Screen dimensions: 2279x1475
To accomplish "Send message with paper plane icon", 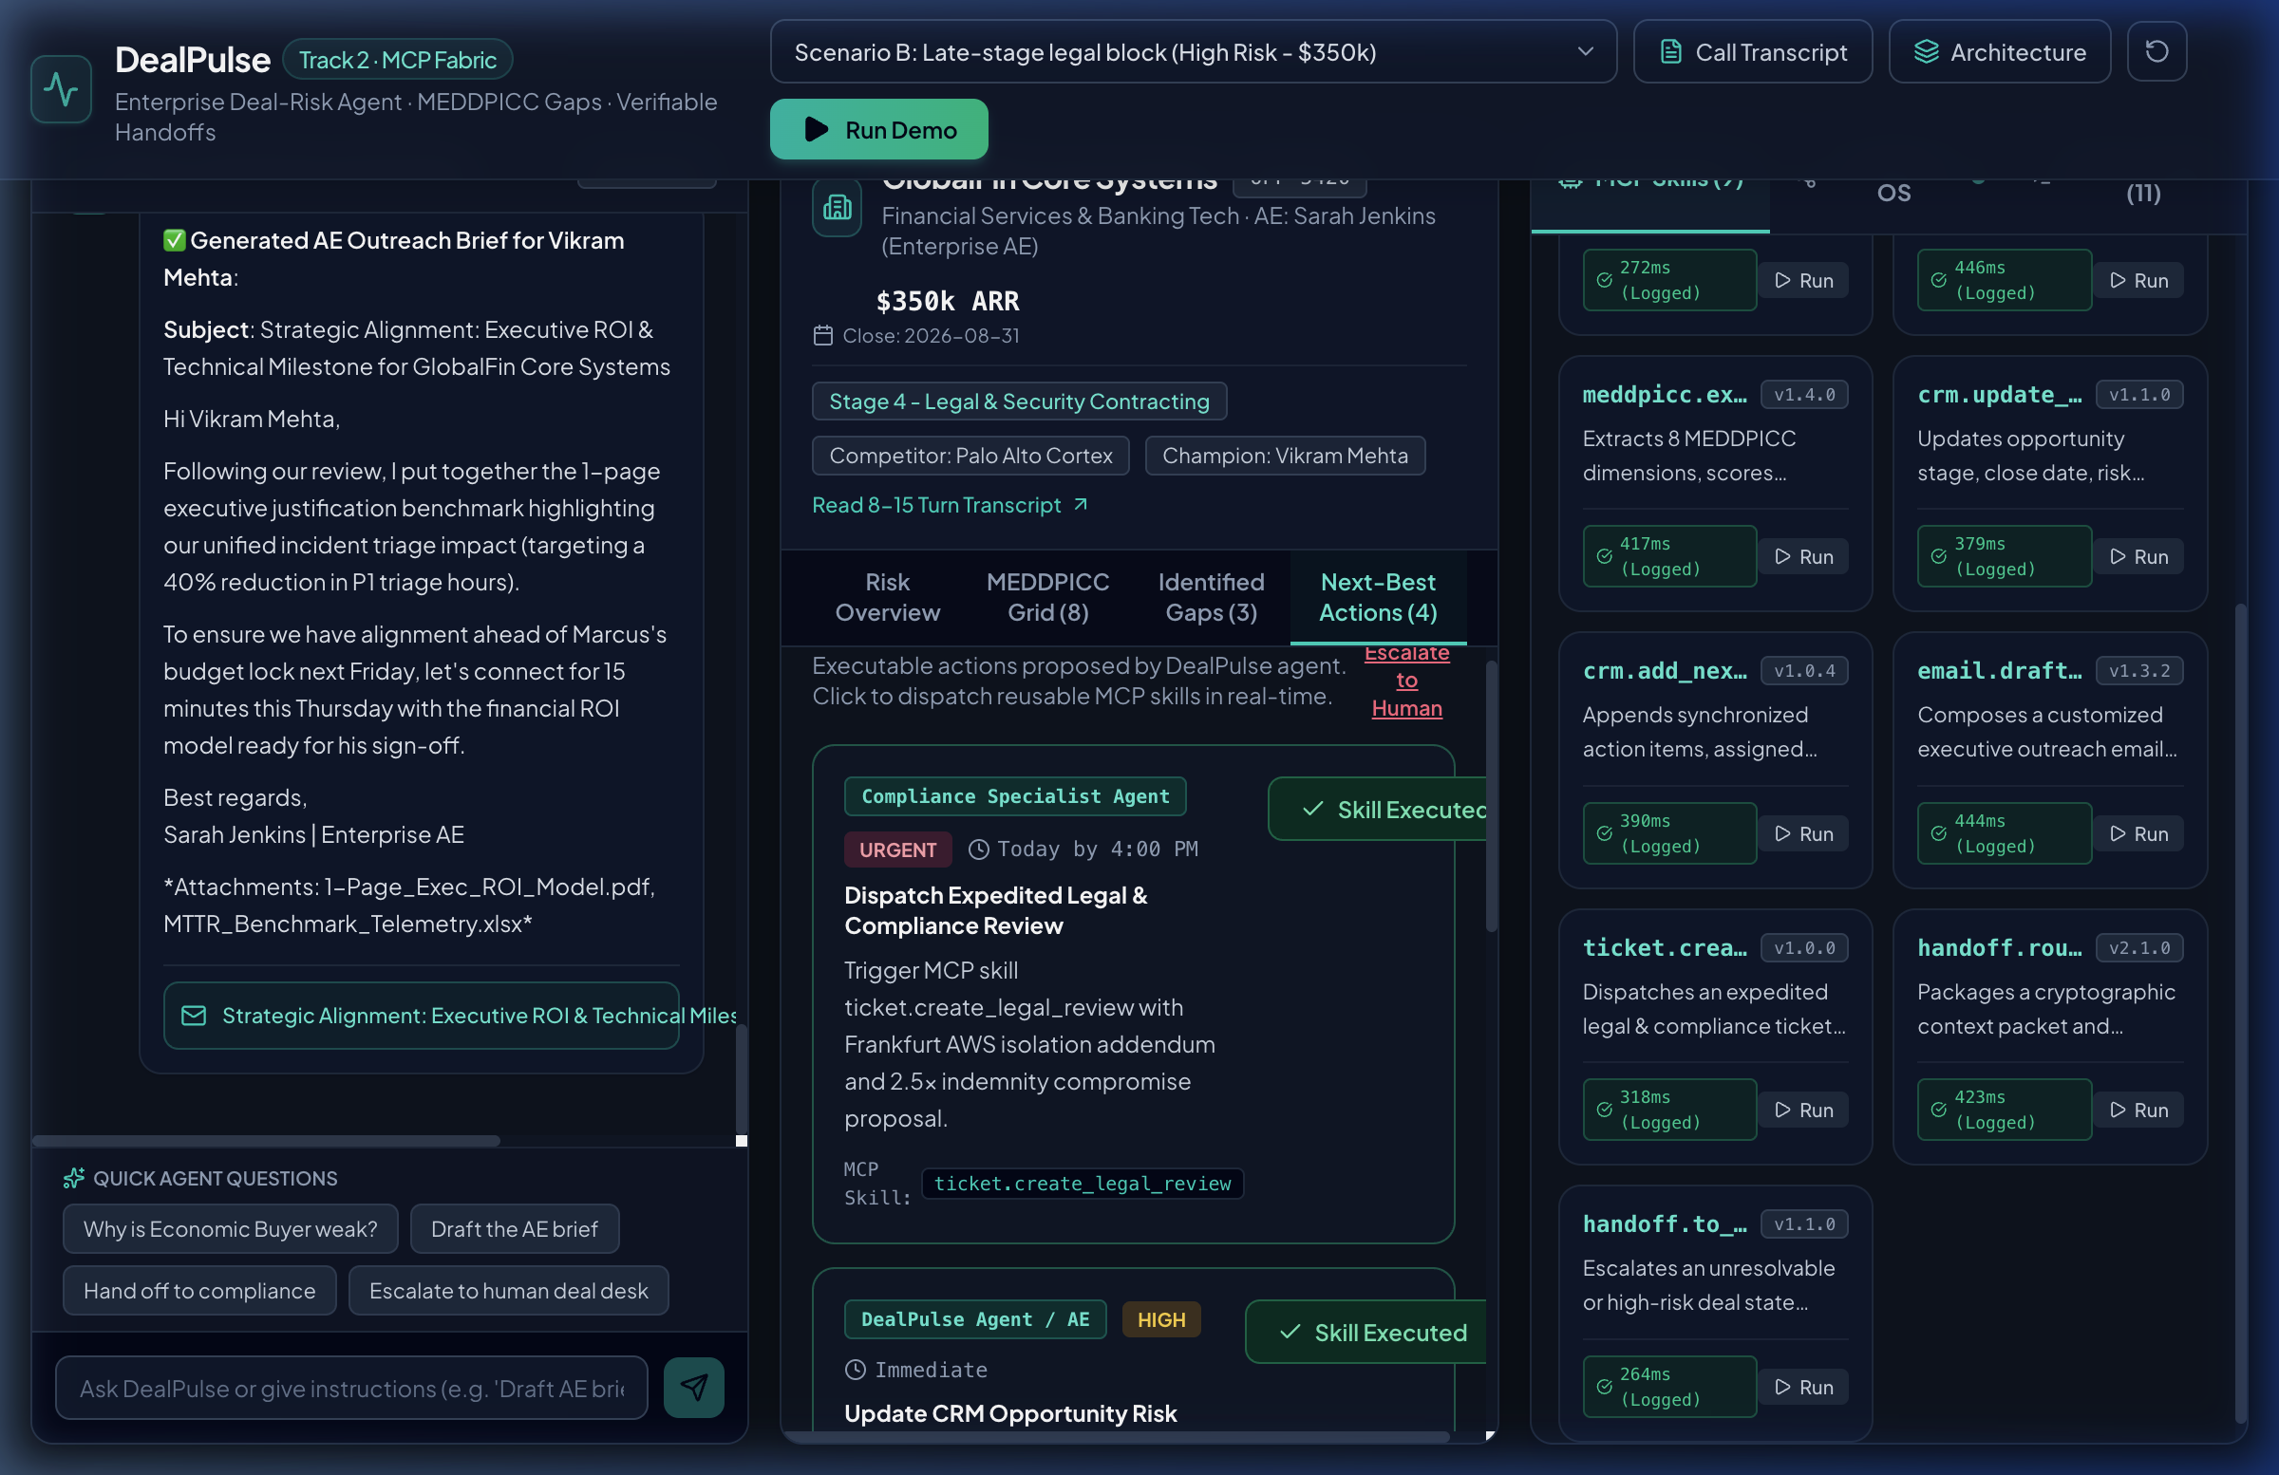I will (694, 1387).
